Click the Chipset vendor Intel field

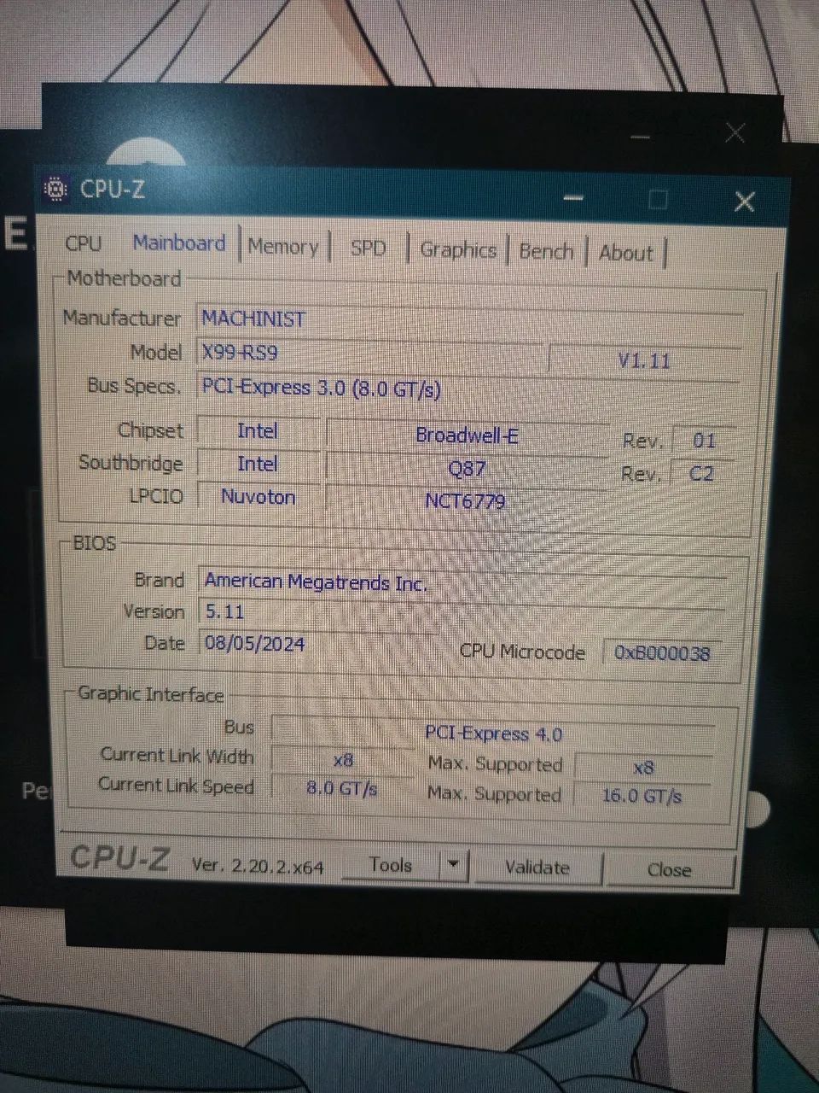click(258, 430)
